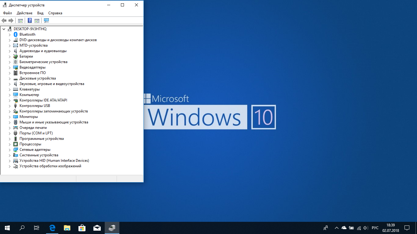Click the keyboard icon beside Клавиатуры
The image size is (417, 234).
(16, 89)
